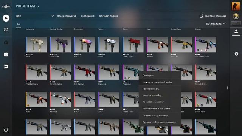Screen dimensions: 242x136
Task: Open Settings gear icon
Action: point(6,66)
